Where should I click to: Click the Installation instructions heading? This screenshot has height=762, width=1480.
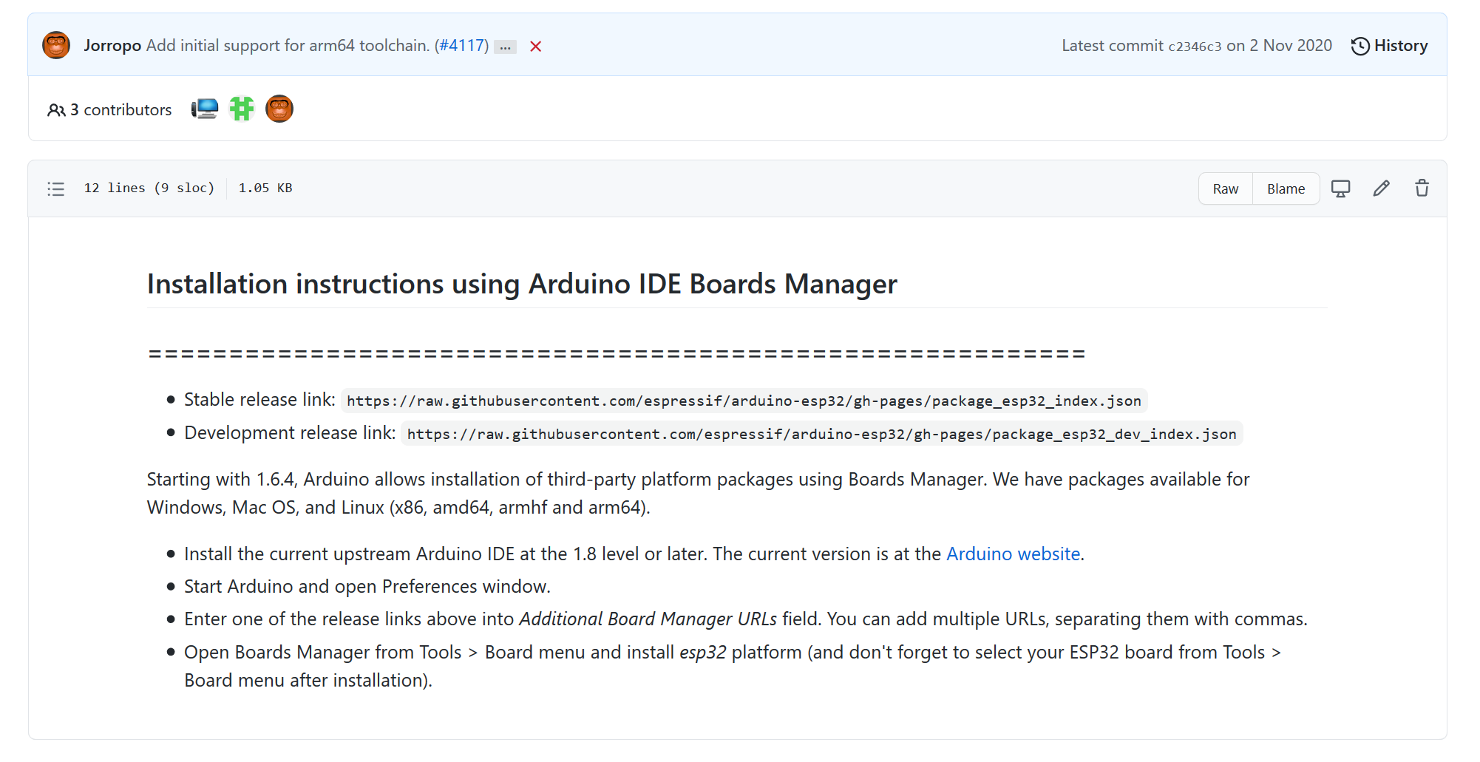522,284
